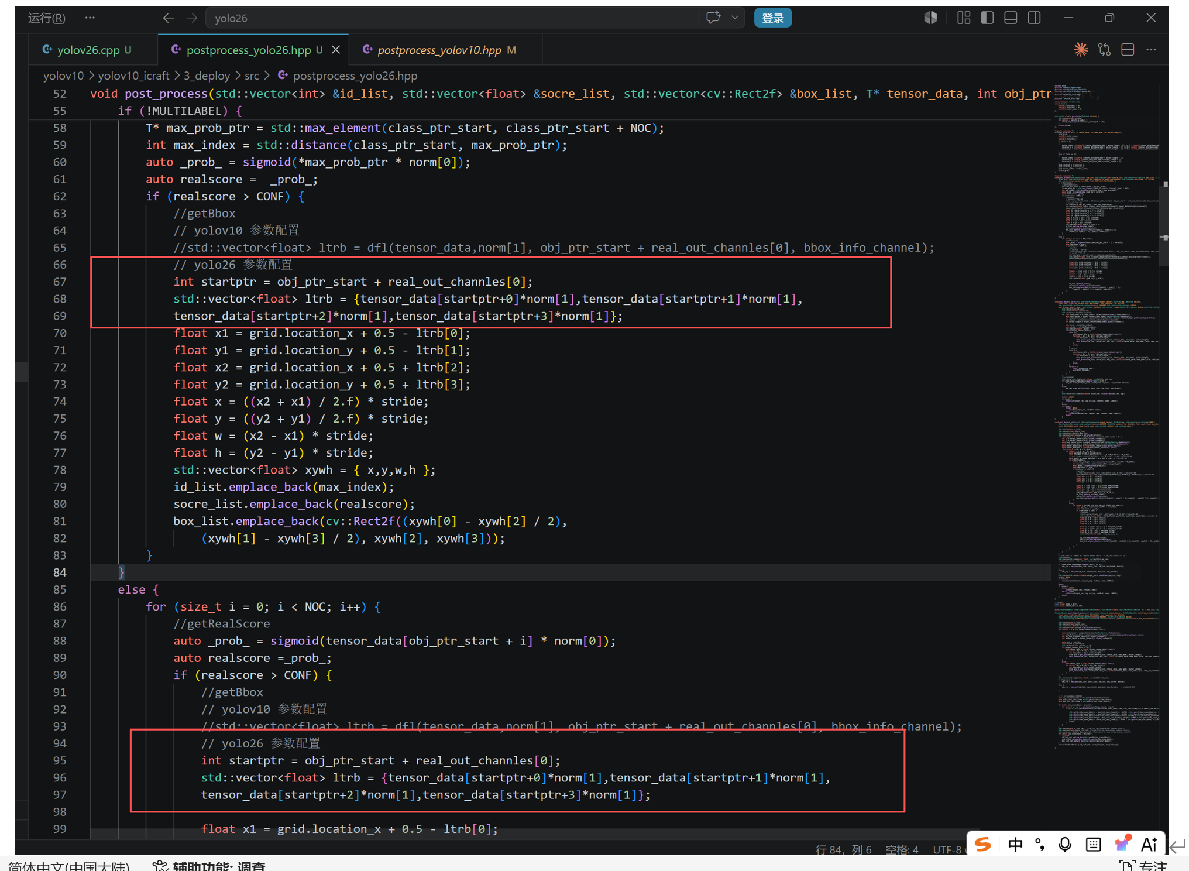Click the orange Claude starburst icon
Viewport: 1189px width, 871px height.
coord(1081,50)
